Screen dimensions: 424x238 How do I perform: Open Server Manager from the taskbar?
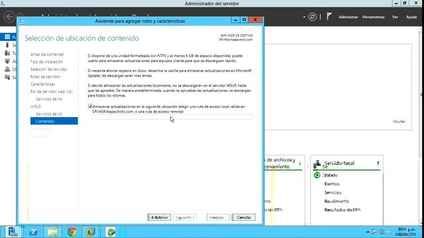coord(13,232)
